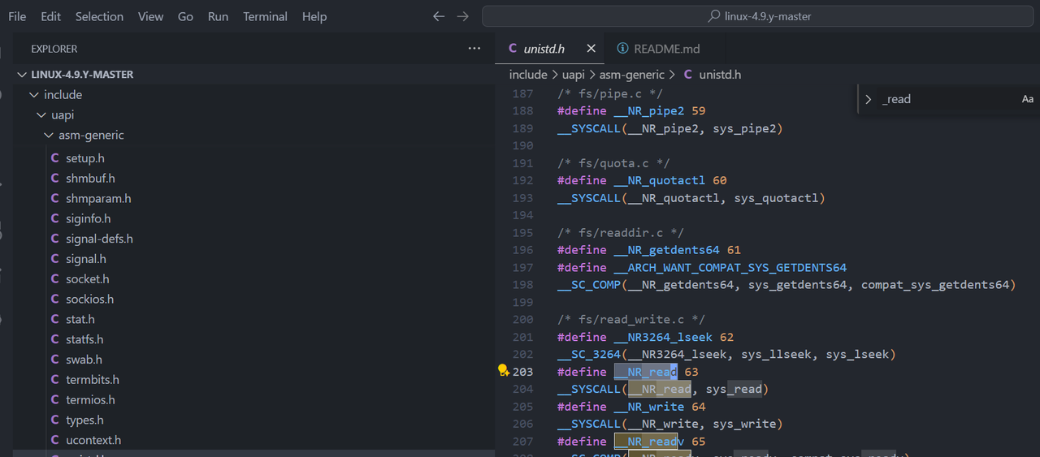Click the asm-generic breadcrumb link
Screen dimensions: 1040x457
pyautogui.click(x=632, y=75)
